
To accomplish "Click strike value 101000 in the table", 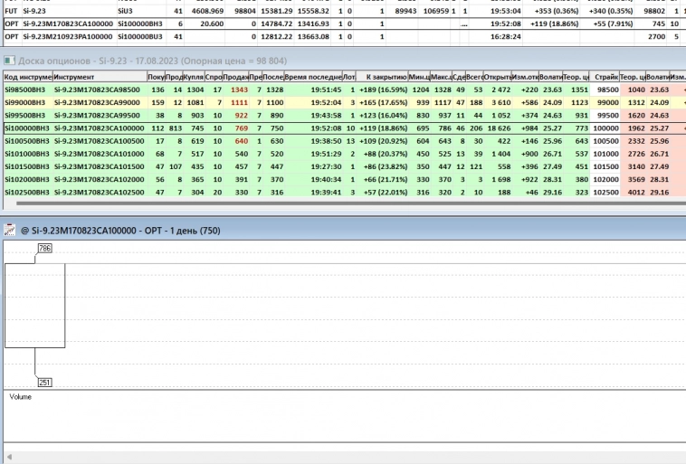I will [x=605, y=154].
